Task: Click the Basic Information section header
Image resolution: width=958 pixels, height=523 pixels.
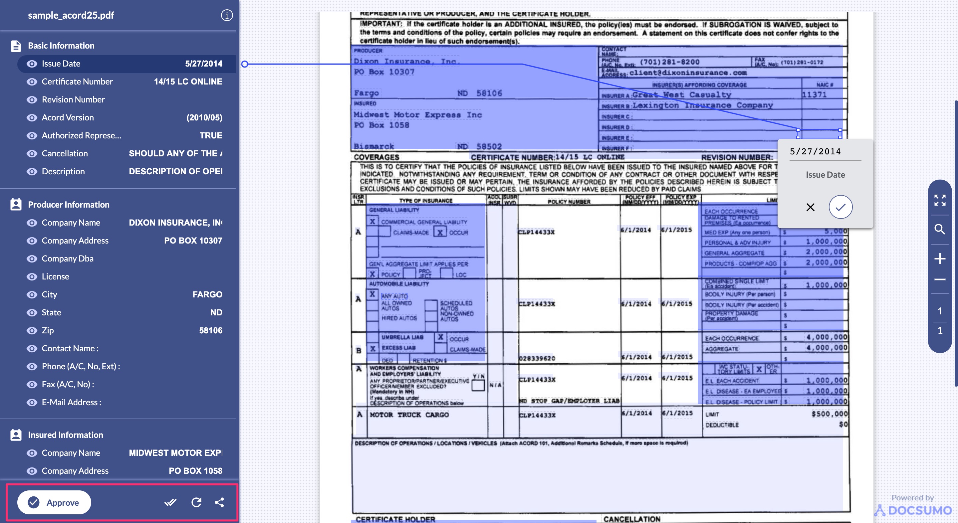Action: [61, 46]
